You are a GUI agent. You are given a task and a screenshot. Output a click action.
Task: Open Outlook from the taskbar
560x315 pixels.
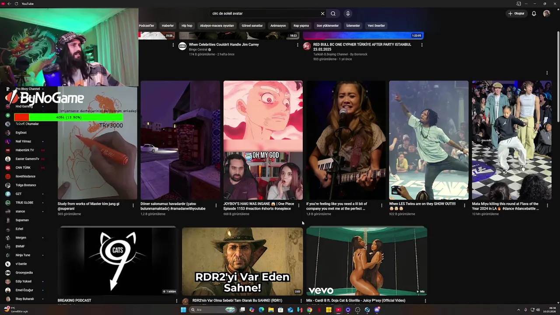click(290, 310)
